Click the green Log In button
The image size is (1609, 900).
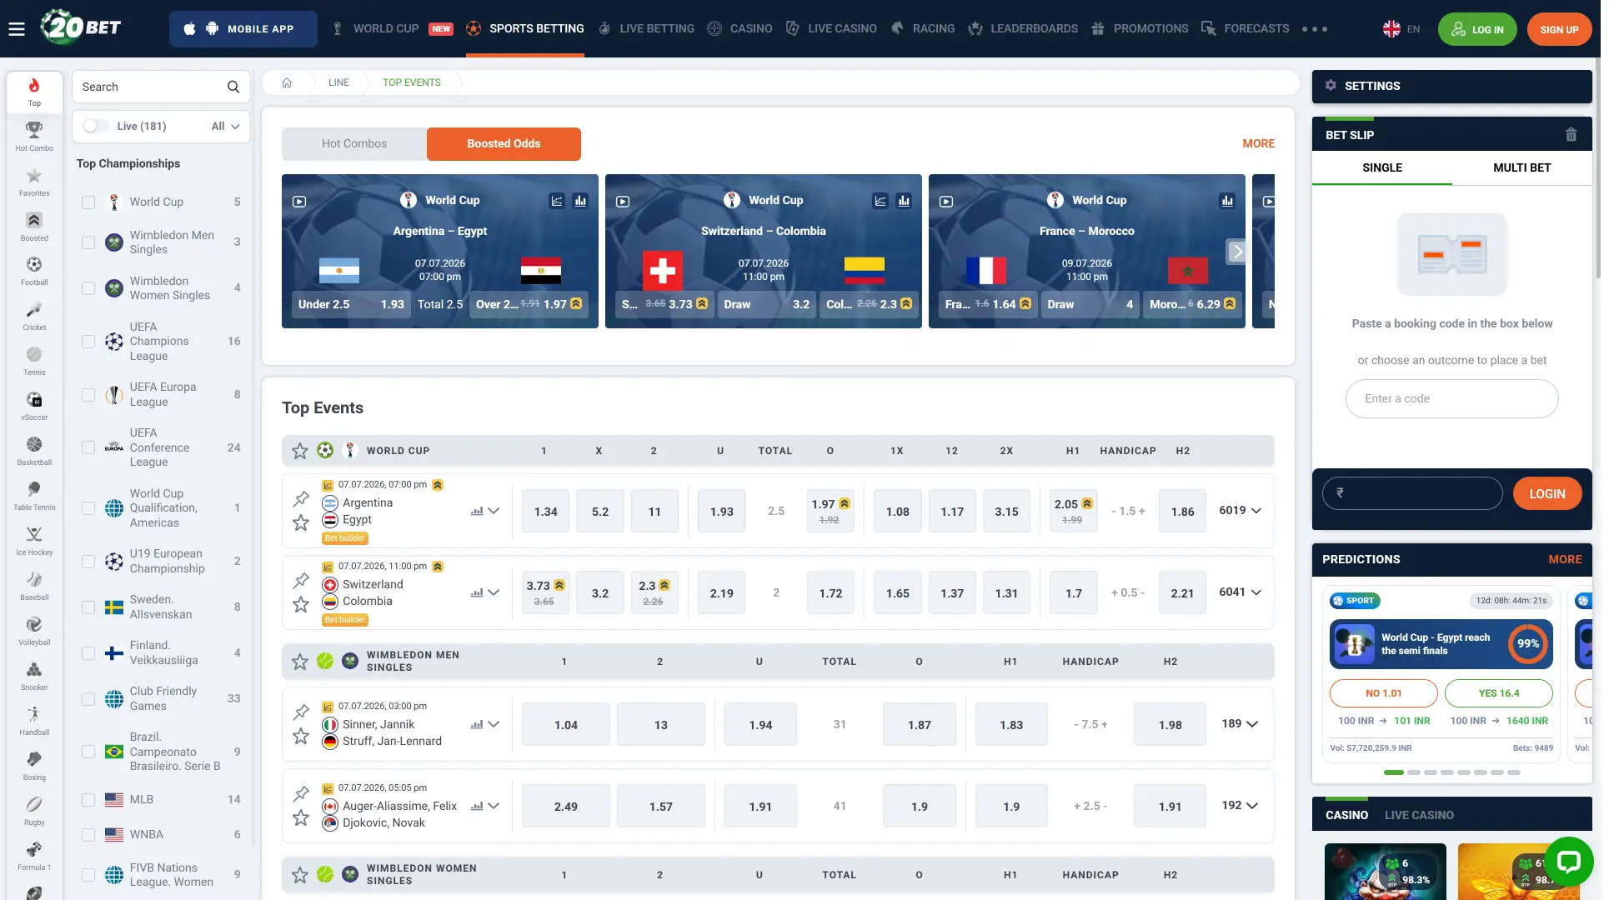1477,30
